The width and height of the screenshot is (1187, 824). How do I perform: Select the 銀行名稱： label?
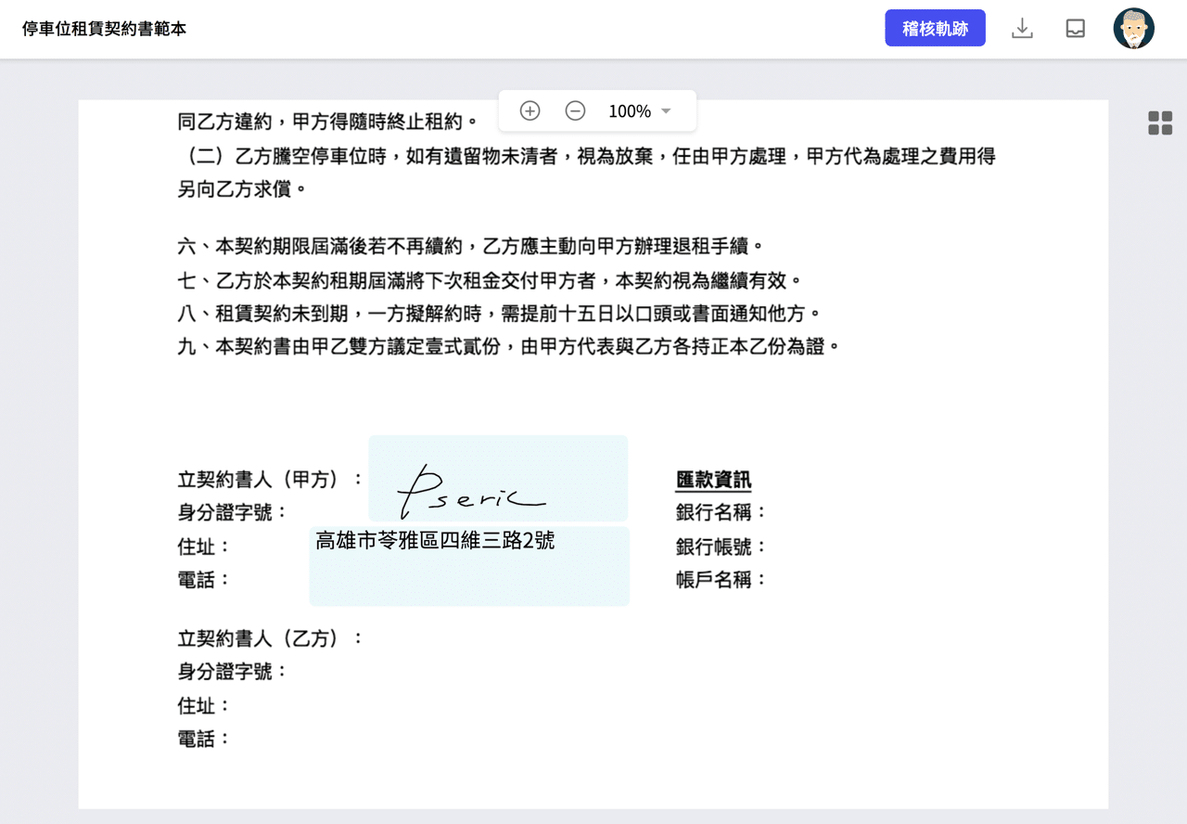coord(721,512)
